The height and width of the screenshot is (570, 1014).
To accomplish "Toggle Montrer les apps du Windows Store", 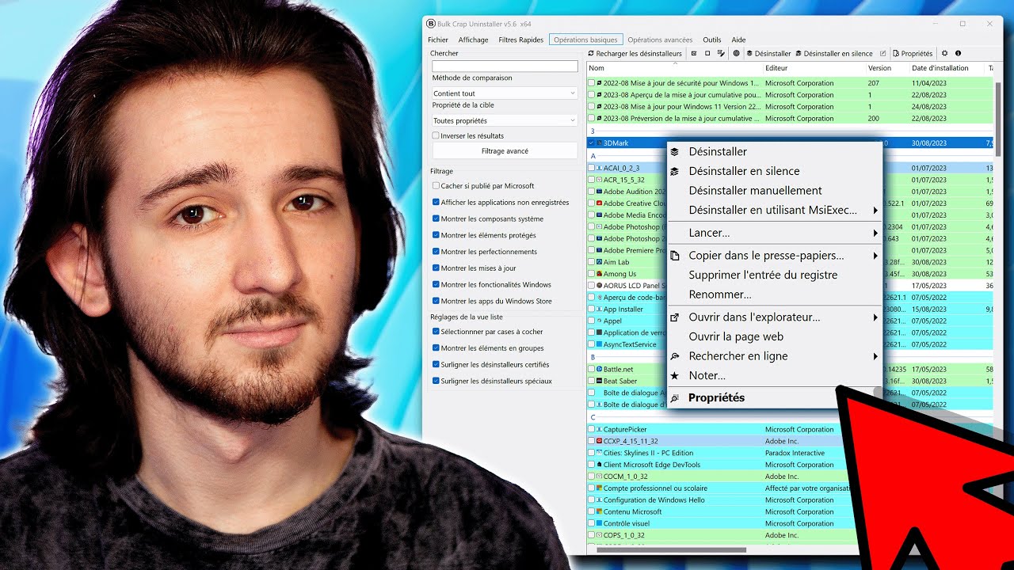I will (436, 302).
